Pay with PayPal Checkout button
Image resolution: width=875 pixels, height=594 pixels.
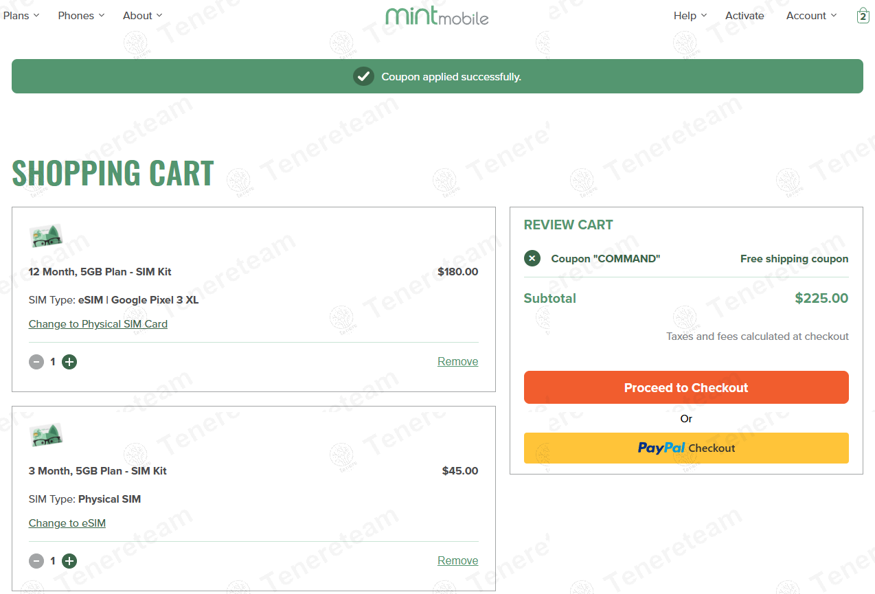(x=686, y=448)
